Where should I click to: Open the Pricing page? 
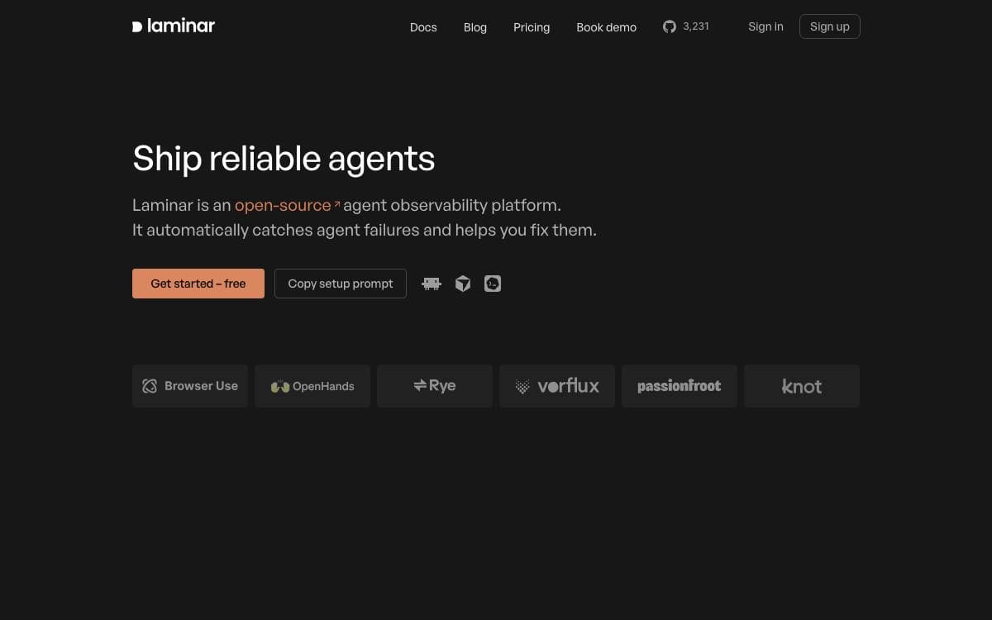(532, 27)
